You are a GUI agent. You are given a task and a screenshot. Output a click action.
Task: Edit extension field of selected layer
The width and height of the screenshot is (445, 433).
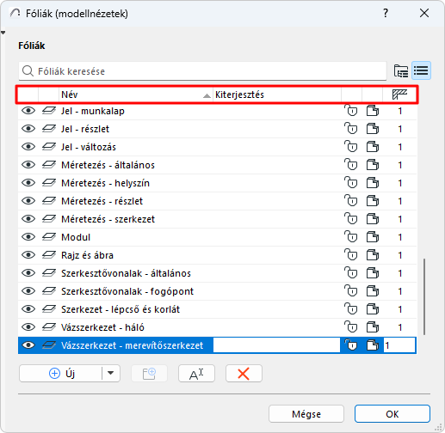(276, 345)
